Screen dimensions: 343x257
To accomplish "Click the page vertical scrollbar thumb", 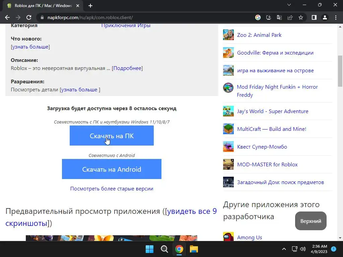I will pyautogui.click(x=340, y=71).
